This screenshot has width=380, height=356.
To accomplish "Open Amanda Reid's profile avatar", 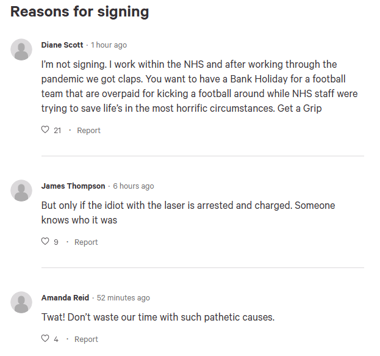I will tap(21, 302).
